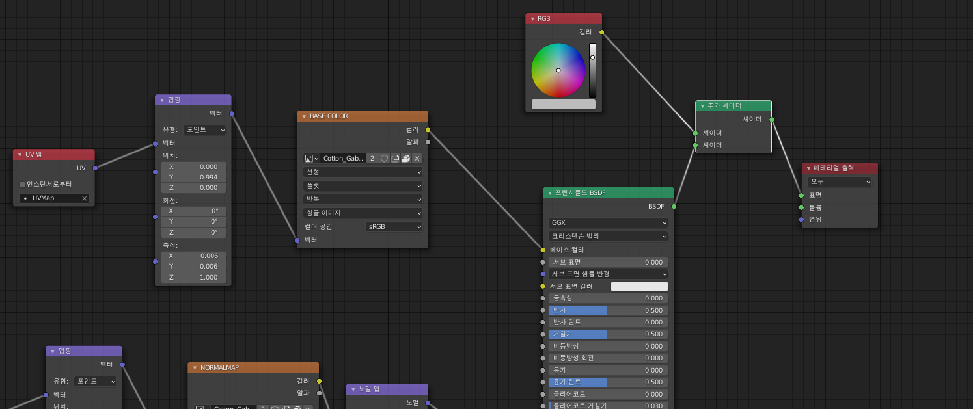Click the 거칠기 slider at 0.500
973x409 pixels.
pos(609,334)
